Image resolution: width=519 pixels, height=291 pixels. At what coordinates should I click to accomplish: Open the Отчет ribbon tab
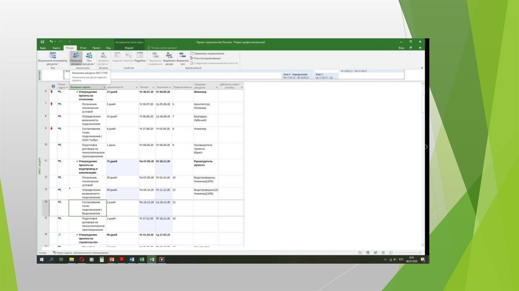(83, 48)
